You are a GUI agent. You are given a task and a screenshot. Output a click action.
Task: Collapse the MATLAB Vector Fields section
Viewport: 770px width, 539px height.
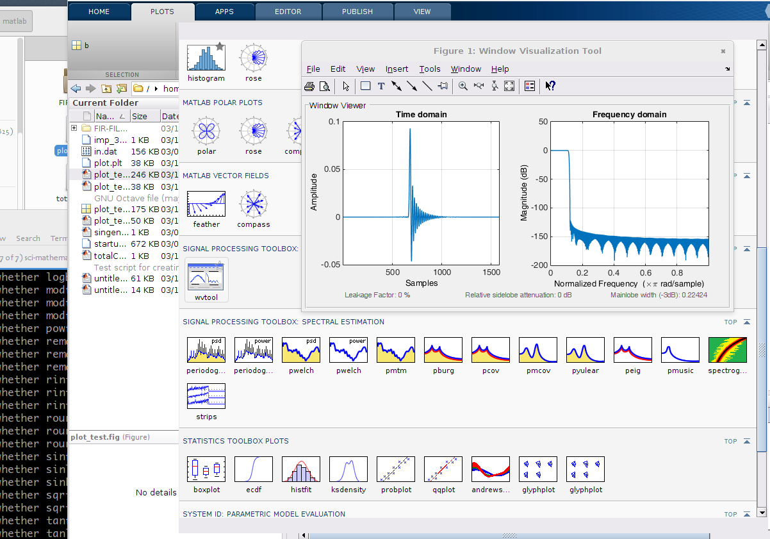(747, 176)
